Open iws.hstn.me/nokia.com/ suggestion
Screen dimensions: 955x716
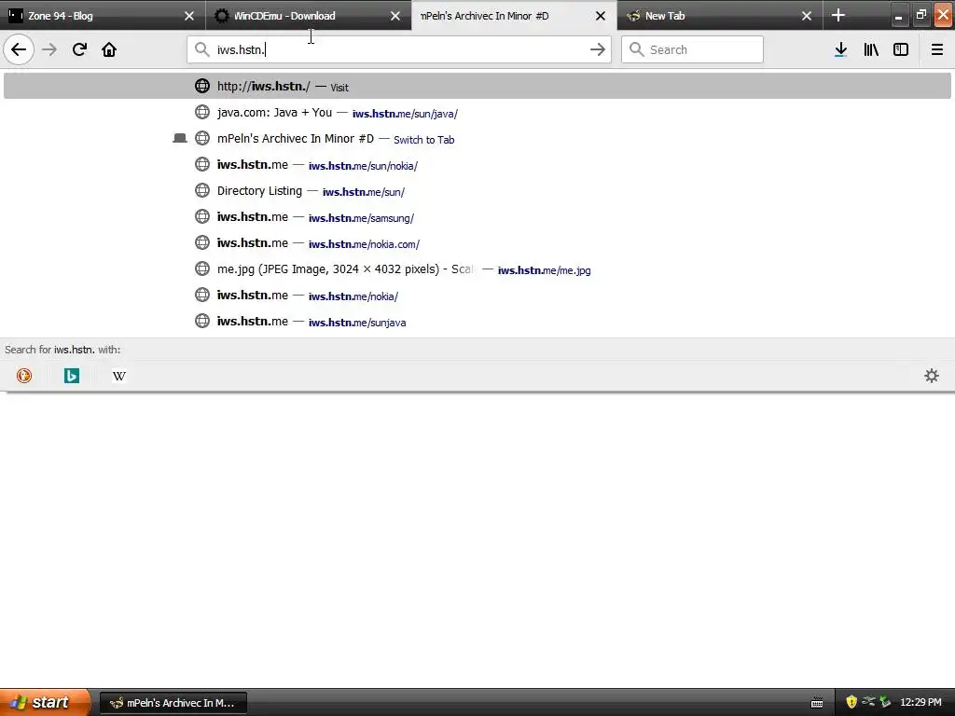coord(477,243)
